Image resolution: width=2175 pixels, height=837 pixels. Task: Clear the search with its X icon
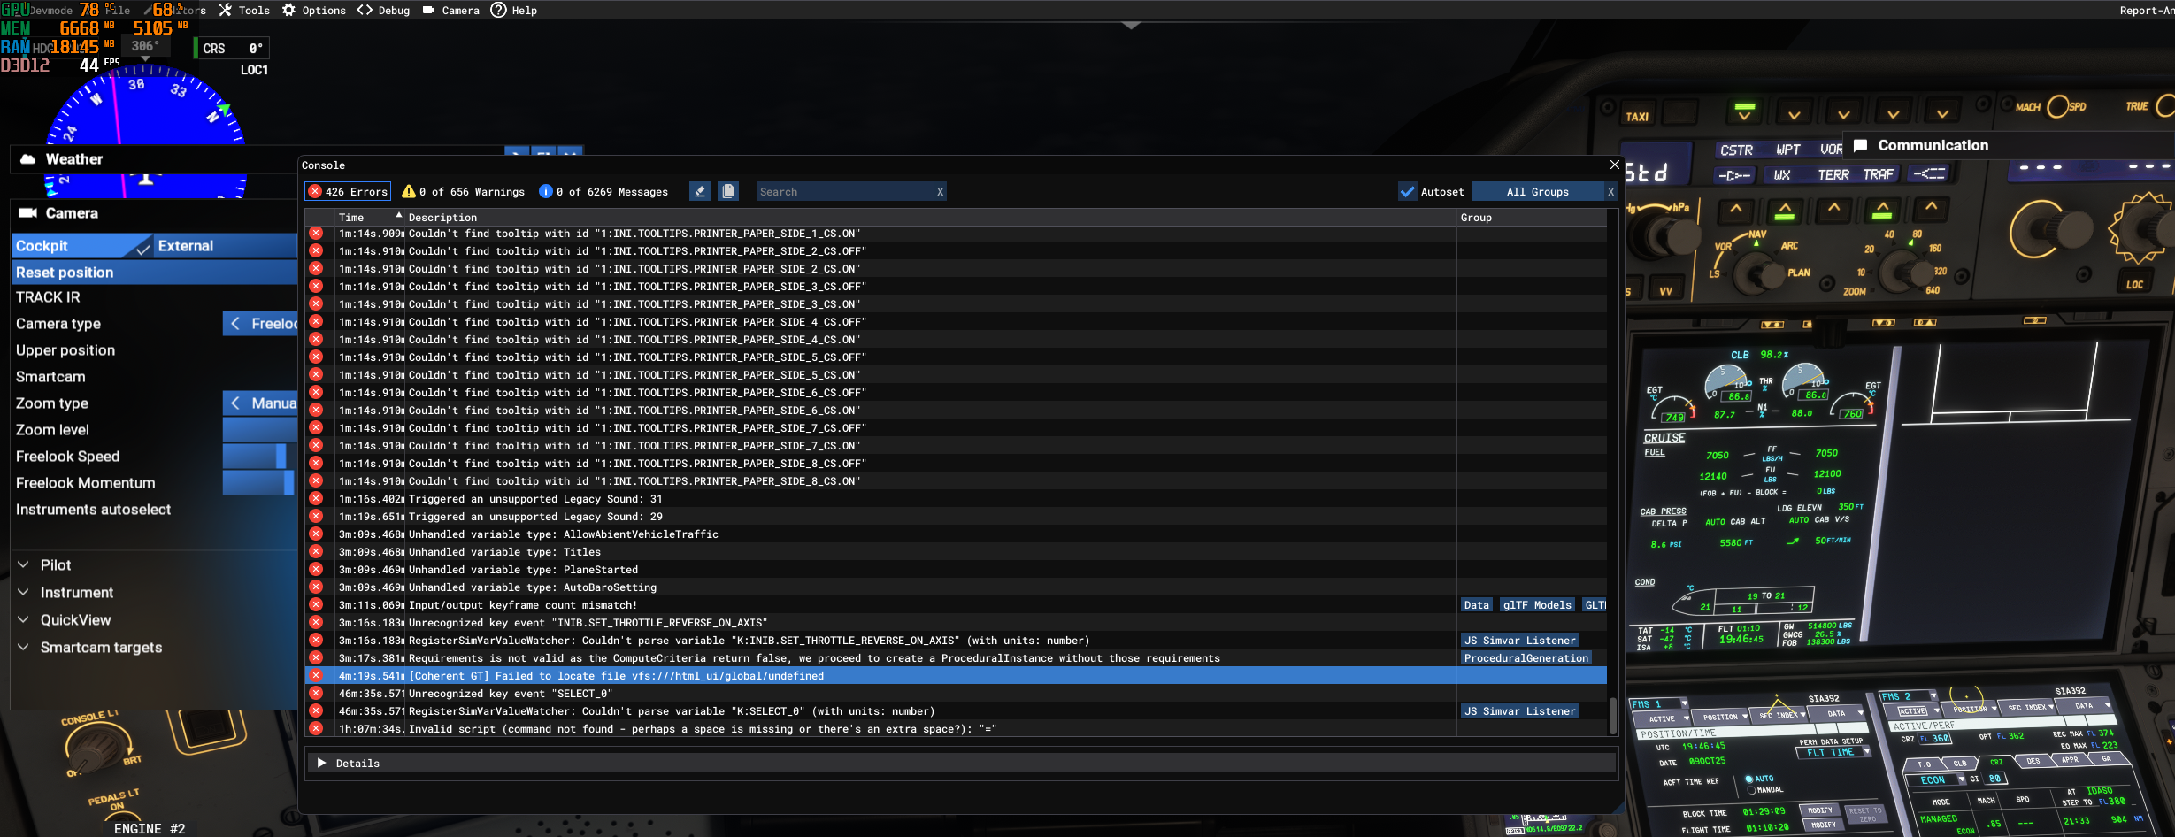pos(940,191)
